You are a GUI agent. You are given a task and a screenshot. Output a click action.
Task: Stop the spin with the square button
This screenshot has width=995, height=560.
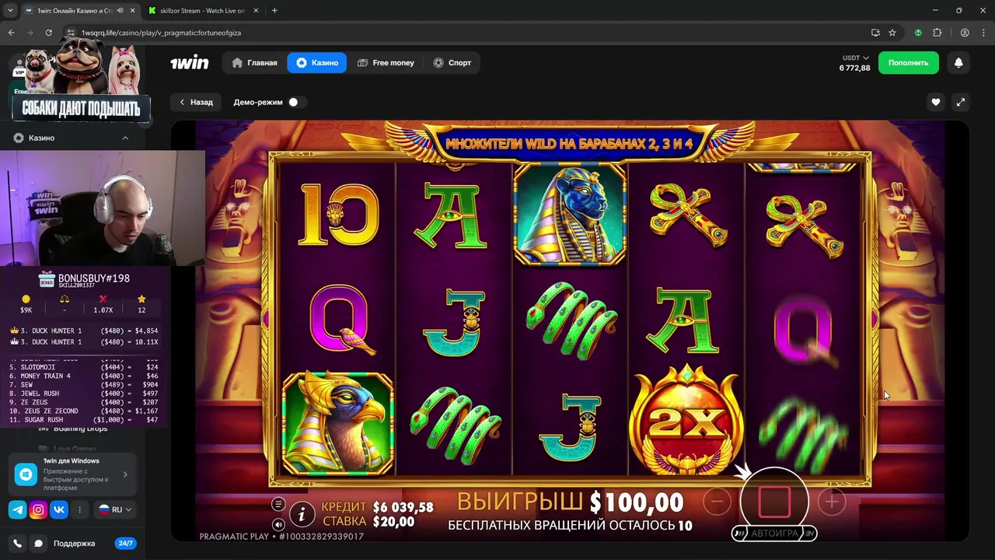click(x=774, y=502)
